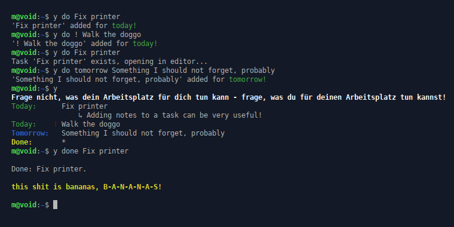454x227 pixels.
Task: Click the 'Adding notes to a task' note text
Action: [x=174, y=115]
